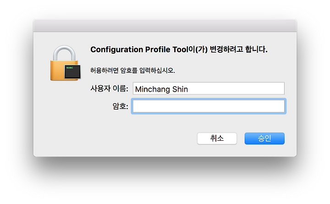Click the 승인 button

point(264,138)
